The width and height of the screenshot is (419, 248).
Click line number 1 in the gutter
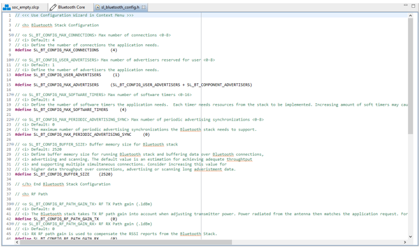tap(10, 15)
